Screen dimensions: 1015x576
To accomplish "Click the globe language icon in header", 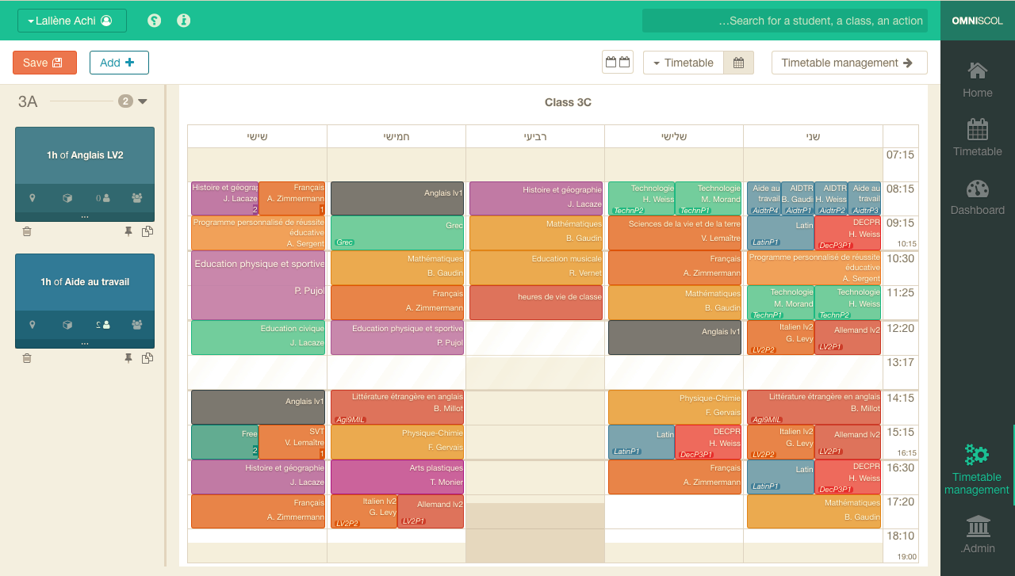I will tap(155, 21).
